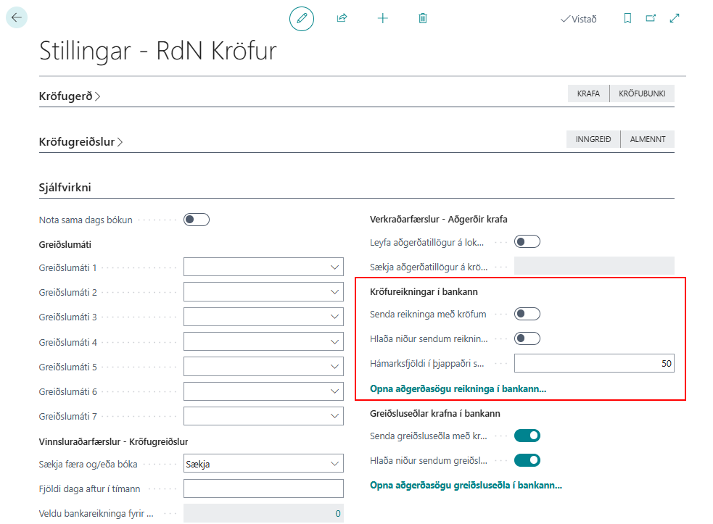Click Verkraðarfærslur - Aðgerðir krafa heading

click(438, 220)
